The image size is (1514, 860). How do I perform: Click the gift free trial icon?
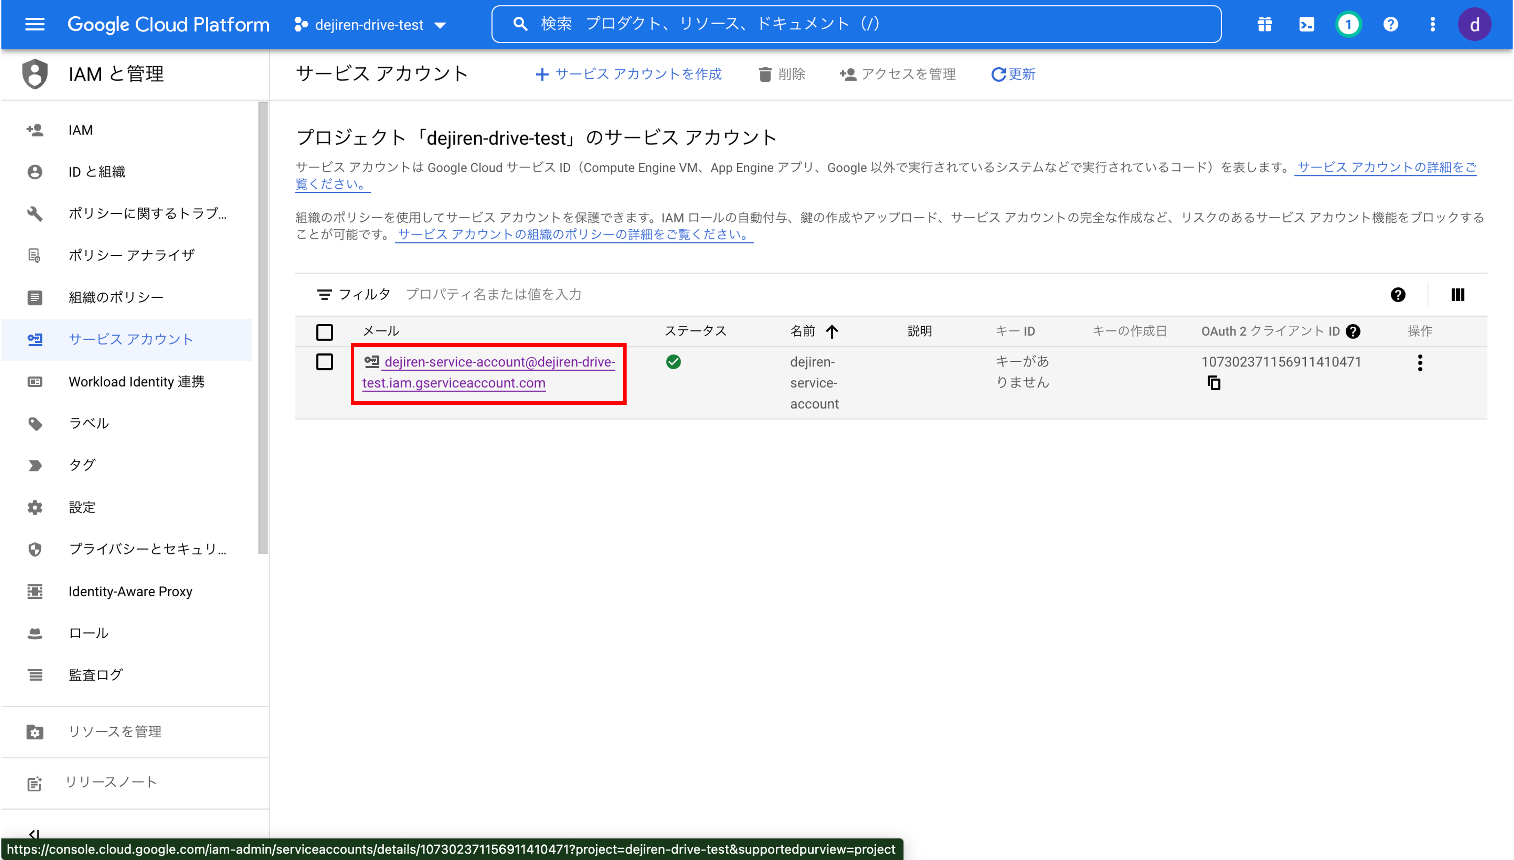click(x=1265, y=24)
